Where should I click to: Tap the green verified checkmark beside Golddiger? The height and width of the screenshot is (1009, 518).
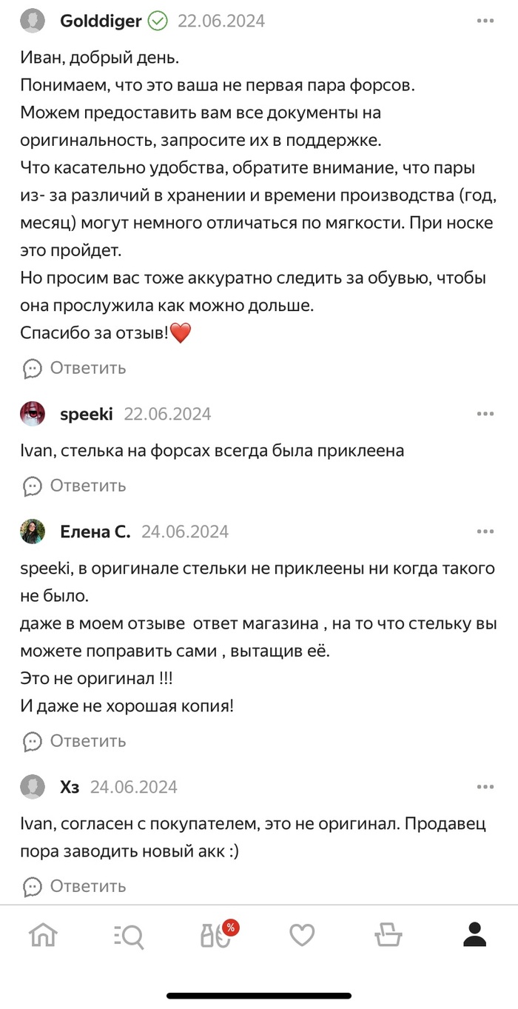158,21
